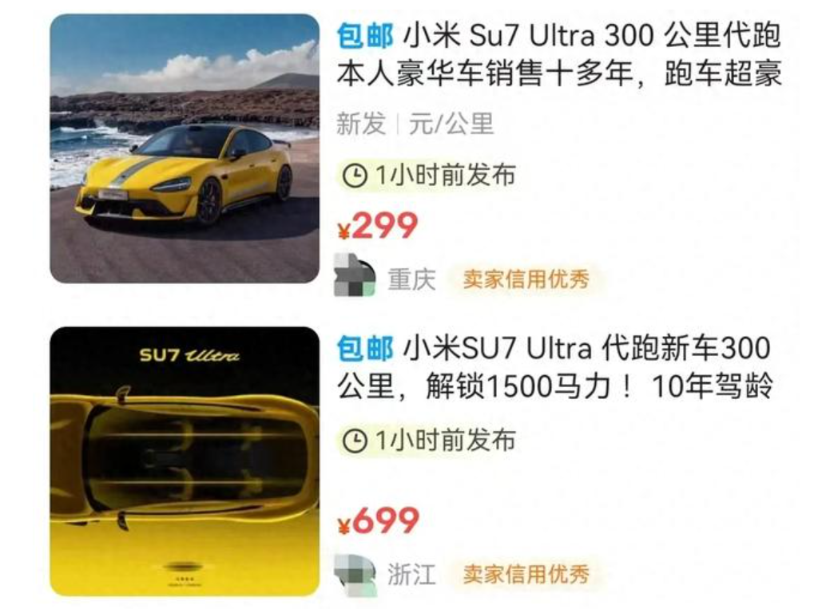Open listing title 小米 Su7 Ultra 300 公里代跑
The height and width of the screenshot is (609, 822).
pos(592,36)
